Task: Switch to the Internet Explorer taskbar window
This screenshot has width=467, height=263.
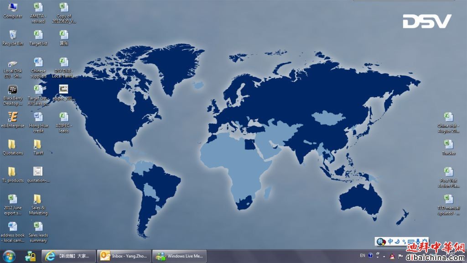Action: pyautogui.click(x=68, y=256)
